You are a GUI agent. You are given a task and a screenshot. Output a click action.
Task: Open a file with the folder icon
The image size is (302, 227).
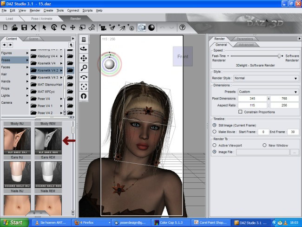(x=14, y=27)
